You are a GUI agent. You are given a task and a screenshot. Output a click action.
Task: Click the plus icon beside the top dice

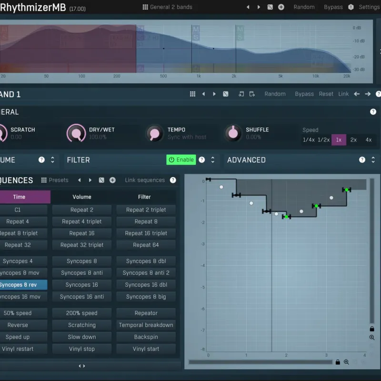click(281, 7)
